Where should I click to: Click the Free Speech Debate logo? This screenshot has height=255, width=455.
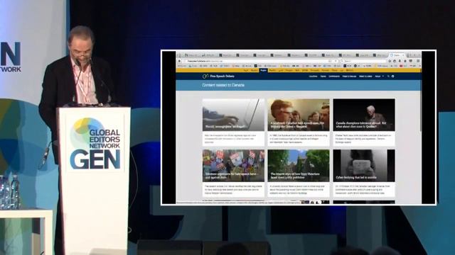pyautogui.click(x=218, y=76)
